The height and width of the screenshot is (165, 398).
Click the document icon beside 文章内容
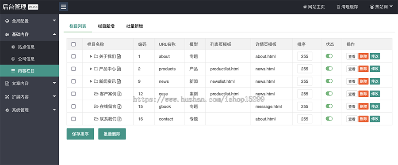[x=7, y=84]
